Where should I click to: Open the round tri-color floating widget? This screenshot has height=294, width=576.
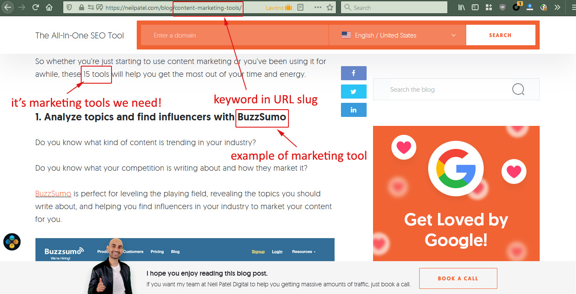tap(12, 242)
